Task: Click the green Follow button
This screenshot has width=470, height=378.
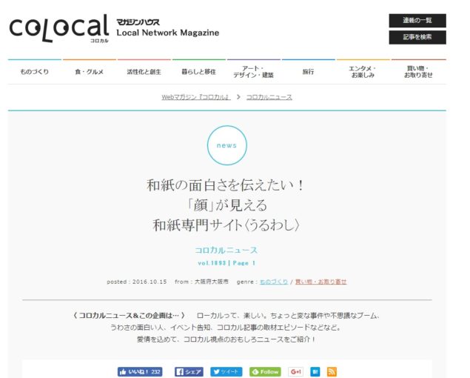Action: (x=265, y=371)
